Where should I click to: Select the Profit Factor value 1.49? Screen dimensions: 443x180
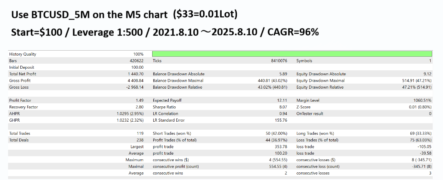[x=139, y=101]
